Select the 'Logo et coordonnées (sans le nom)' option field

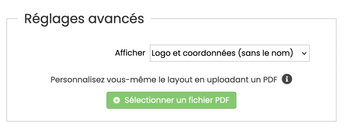point(229,53)
